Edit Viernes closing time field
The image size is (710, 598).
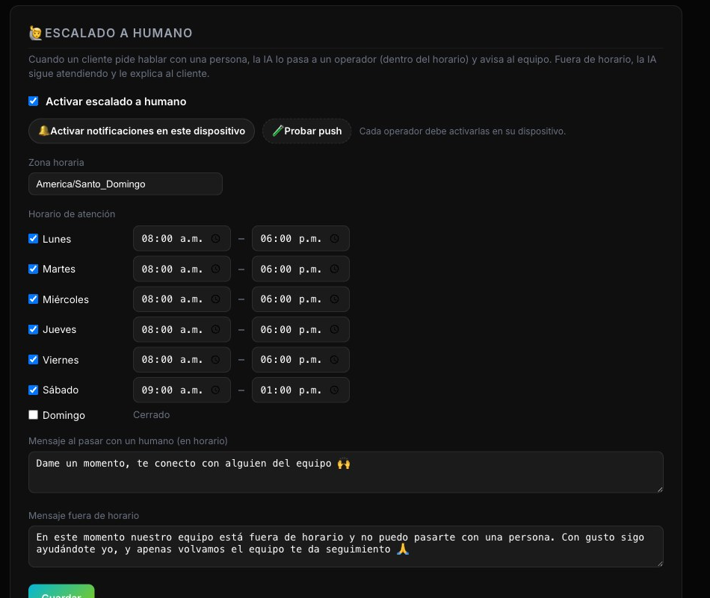(300, 360)
